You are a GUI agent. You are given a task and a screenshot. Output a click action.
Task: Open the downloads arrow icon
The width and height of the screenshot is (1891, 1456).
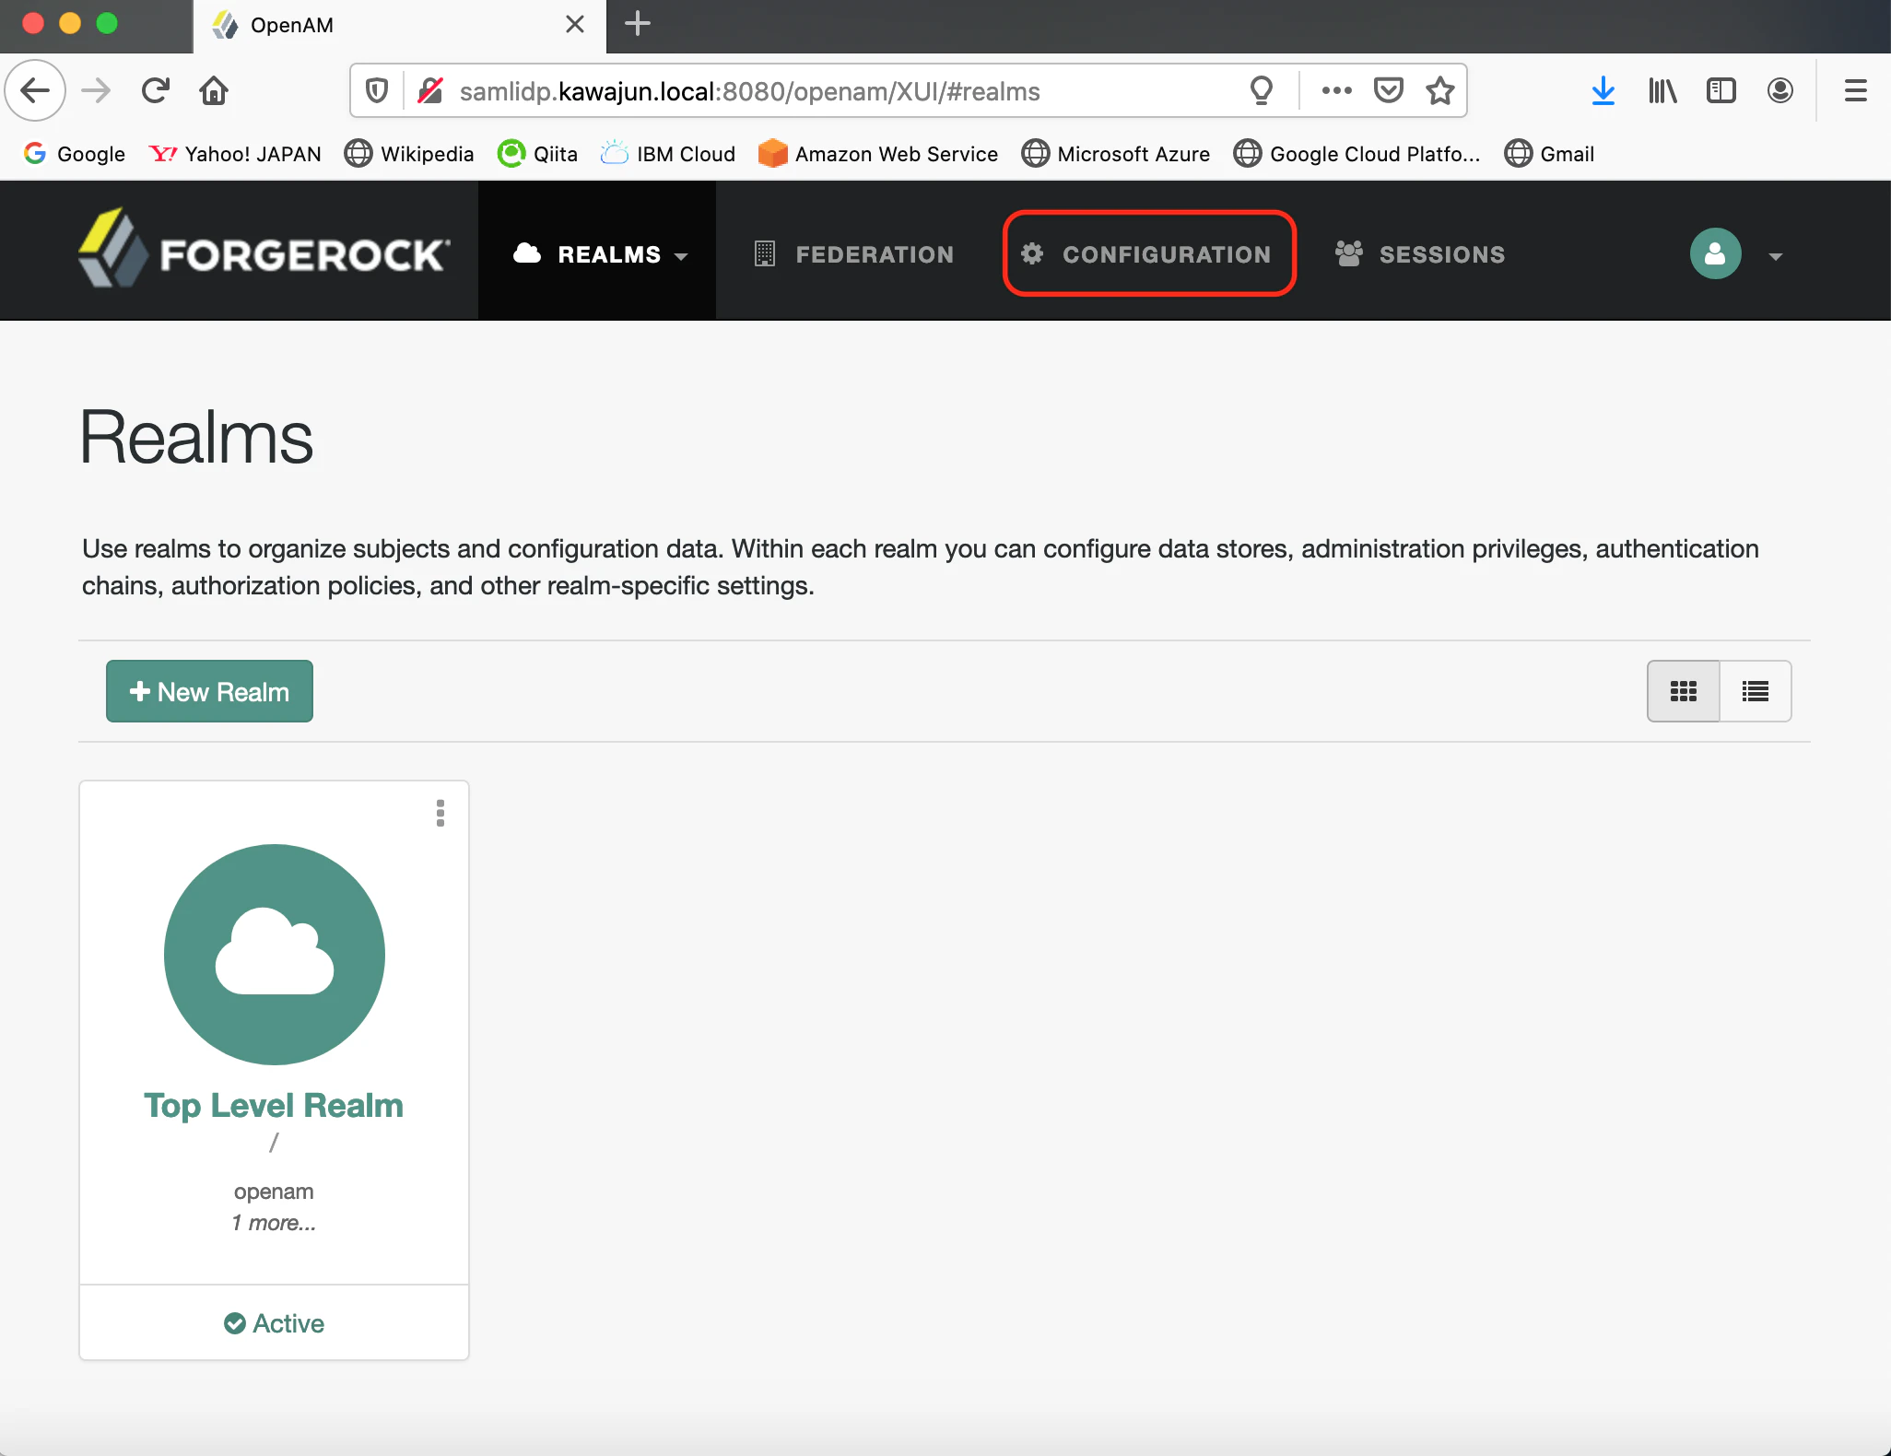click(x=1603, y=90)
